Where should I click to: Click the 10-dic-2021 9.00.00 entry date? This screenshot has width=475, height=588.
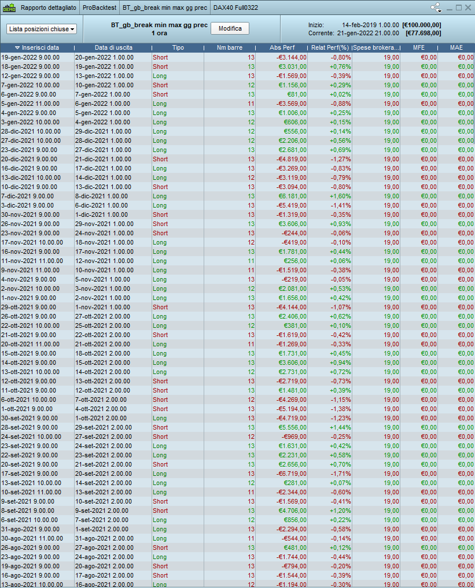(x=30, y=187)
